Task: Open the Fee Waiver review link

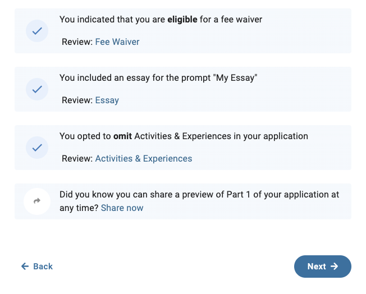Action: click(x=117, y=42)
